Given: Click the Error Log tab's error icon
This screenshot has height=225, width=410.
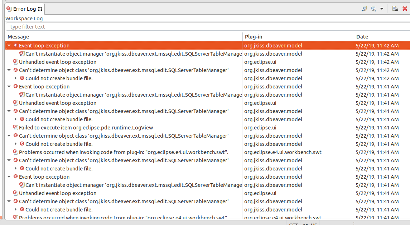Looking at the screenshot, I should [x=9, y=9].
